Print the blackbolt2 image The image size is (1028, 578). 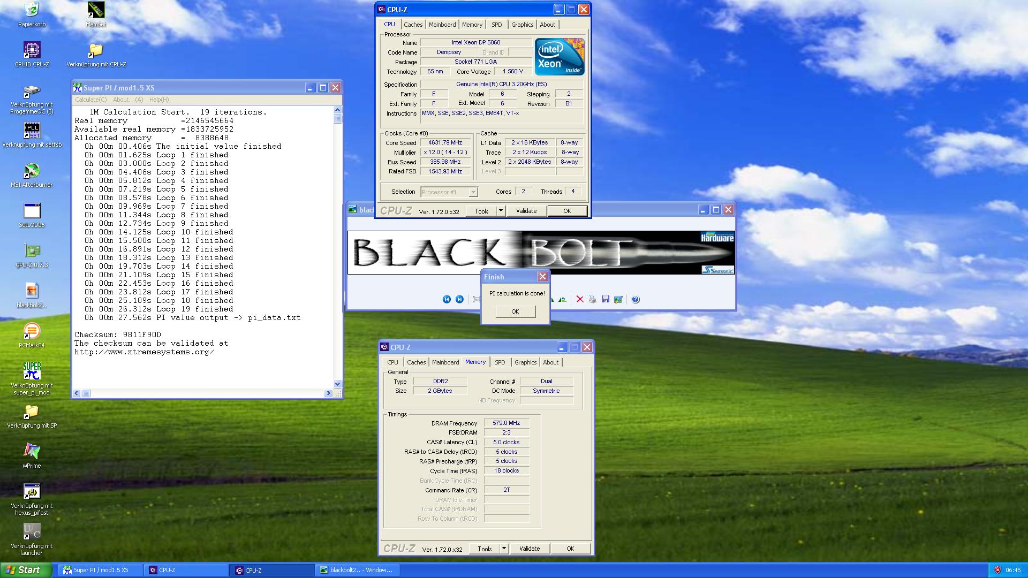pos(592,300)
